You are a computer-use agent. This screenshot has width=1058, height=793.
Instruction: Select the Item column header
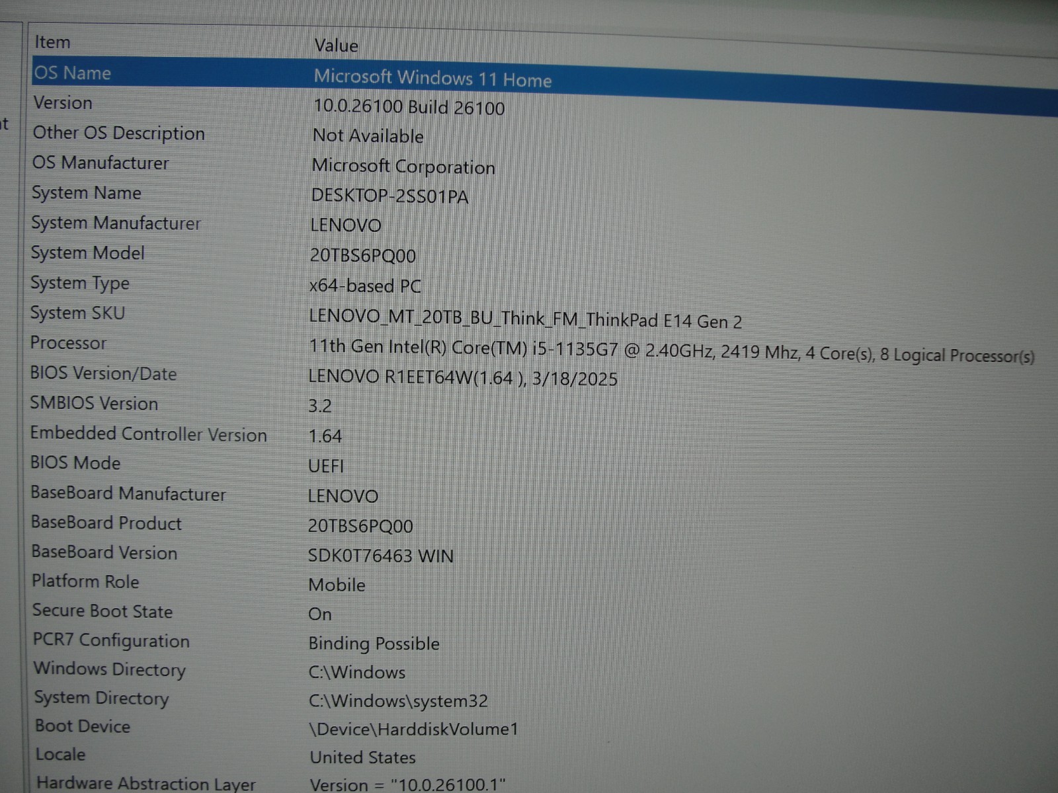click(x=52, y=42)
